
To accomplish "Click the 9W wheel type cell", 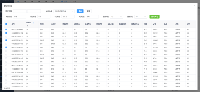I will click(x=188, y=58).
